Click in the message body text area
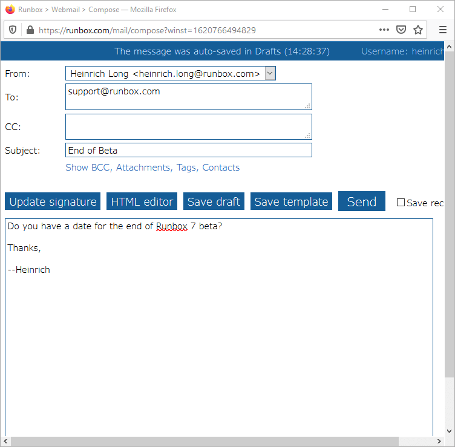Screen dimensions: 455x447 (x=219, y=327)
